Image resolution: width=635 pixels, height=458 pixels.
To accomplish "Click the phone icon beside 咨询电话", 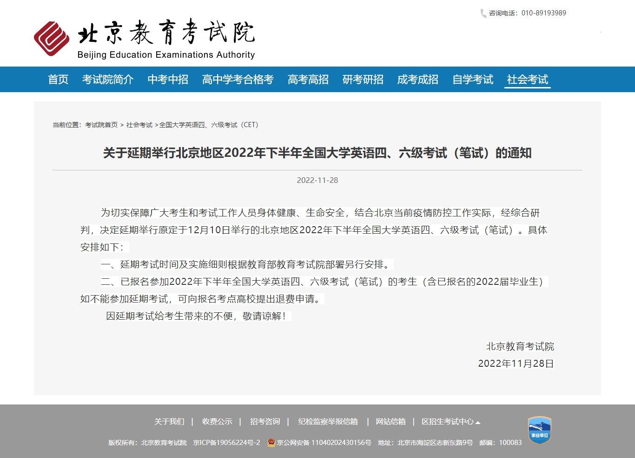I will [483, 13].
